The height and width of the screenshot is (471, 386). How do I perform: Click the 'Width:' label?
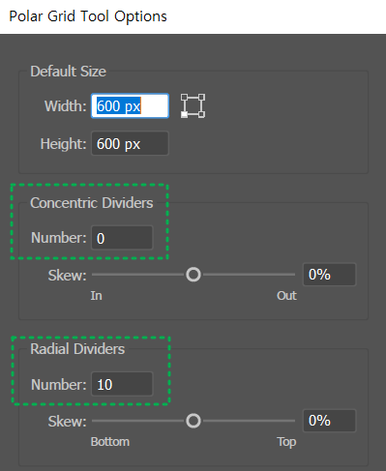pos(66,106)
